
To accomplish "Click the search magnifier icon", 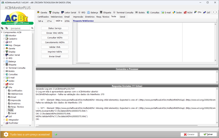I will click(x=32, y=28).
